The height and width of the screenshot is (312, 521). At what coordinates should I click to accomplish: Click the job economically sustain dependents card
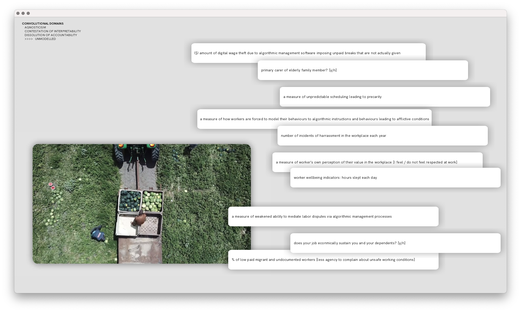(395, 243)
